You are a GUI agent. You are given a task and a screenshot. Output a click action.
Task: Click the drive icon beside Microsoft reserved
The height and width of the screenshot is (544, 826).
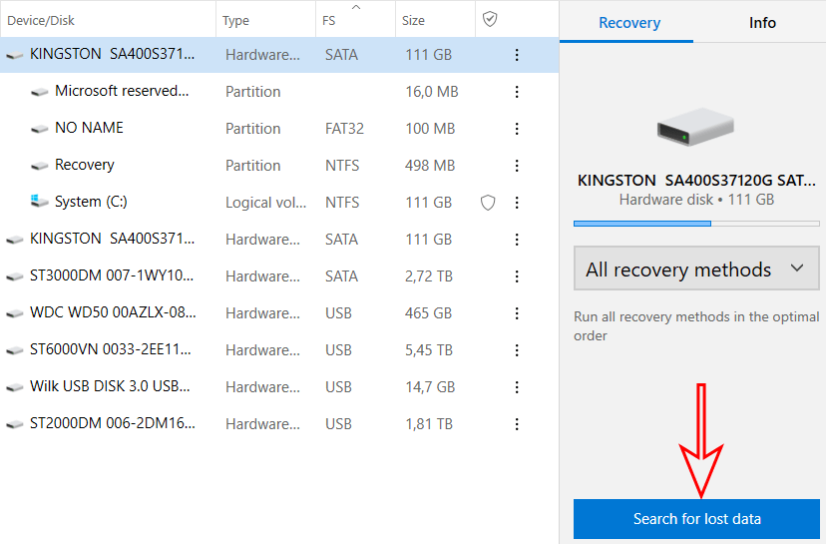pos(40,92)
